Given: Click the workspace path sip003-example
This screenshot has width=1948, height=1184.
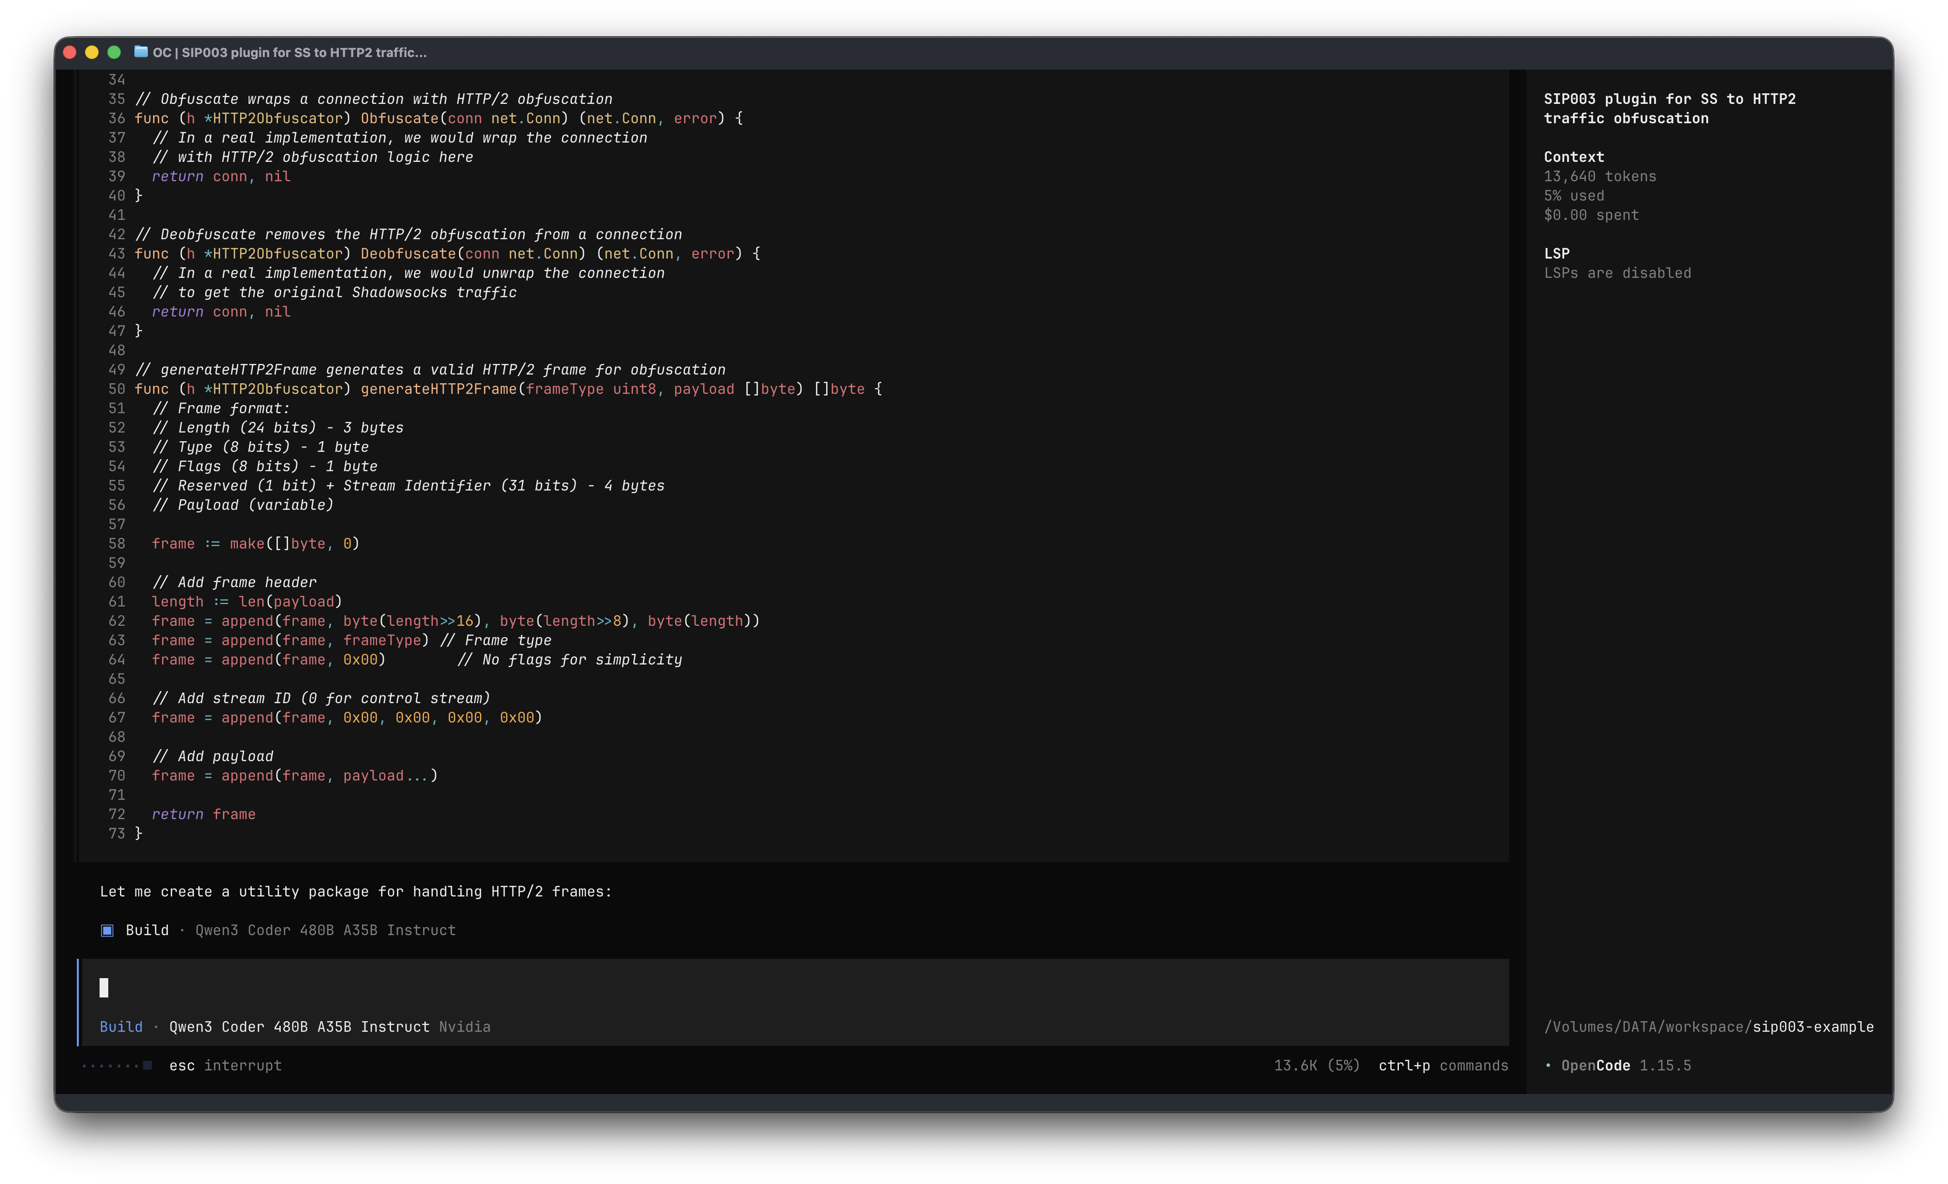Looking at the screenshot, I should pyautogui.click(x=1709, y=1027).
